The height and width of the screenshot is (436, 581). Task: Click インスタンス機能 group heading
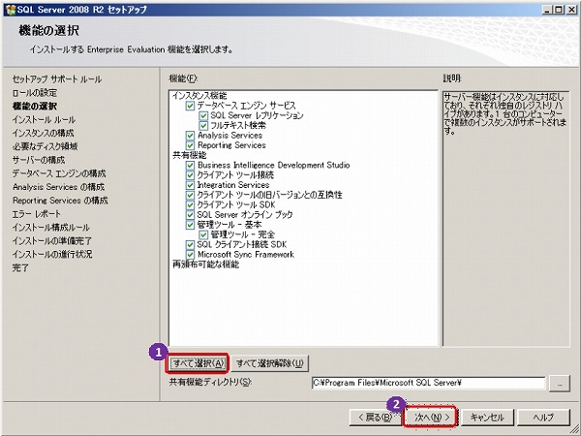point(199,96)
